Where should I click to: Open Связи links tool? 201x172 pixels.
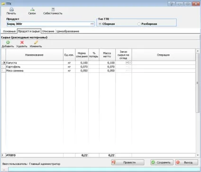[x=32, y=11]
